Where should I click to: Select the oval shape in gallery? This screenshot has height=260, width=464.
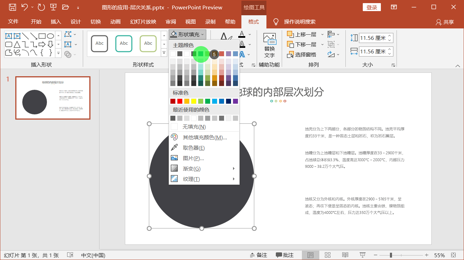pos(50,36)
